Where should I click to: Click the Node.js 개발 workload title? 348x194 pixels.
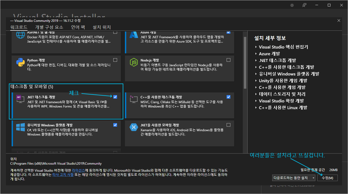150,60
